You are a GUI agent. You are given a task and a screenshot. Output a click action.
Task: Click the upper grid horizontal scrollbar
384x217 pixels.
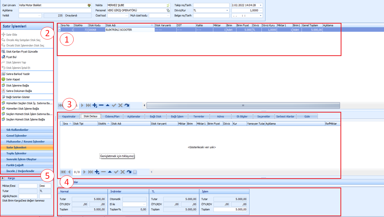243,105
